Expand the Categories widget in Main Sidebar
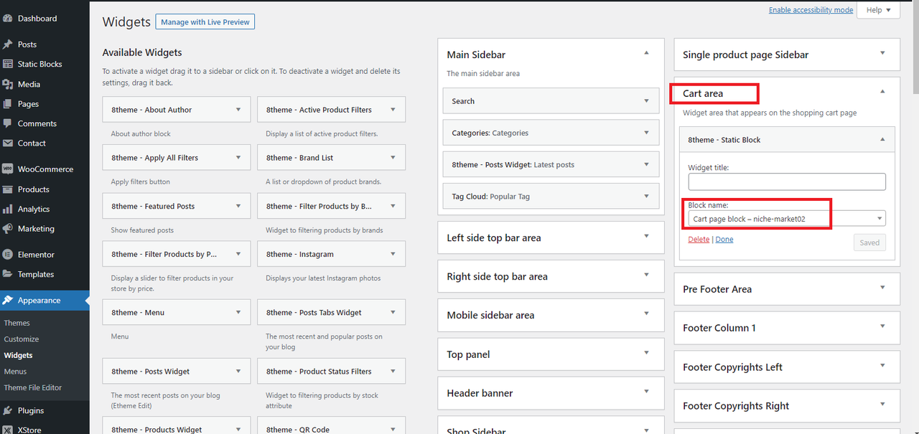 pyautogui.click(x=646, y=133)
